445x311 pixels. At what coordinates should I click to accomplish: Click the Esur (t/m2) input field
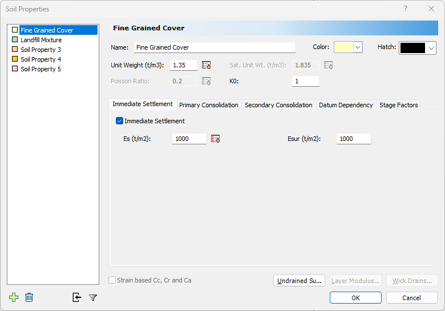coord(354,139)
